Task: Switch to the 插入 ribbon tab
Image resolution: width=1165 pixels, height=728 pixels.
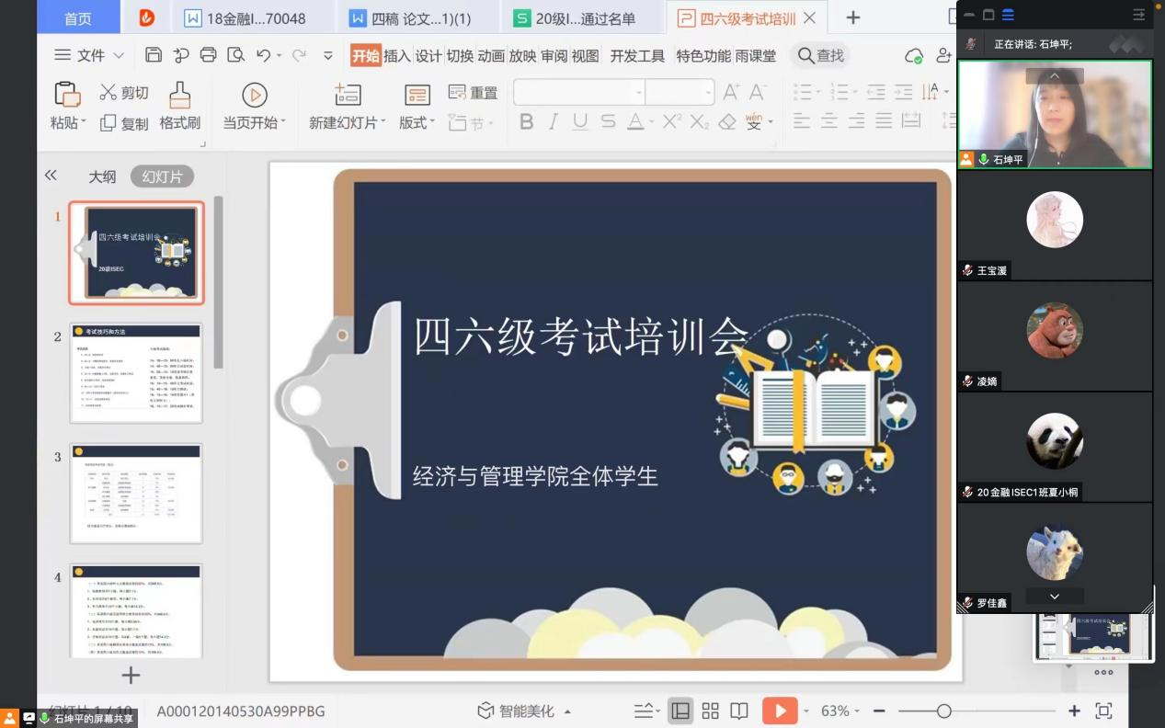Action: 397,56
